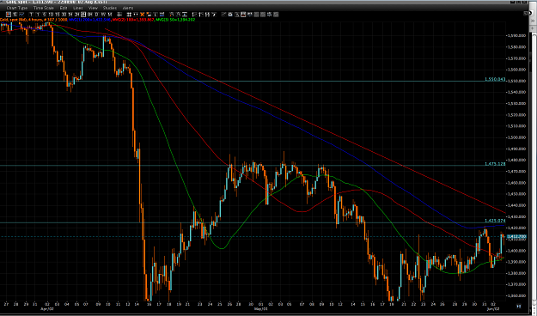Click the MVG(2) 100 legend label
The width and height of the screenshot is (537, 316).
(x=133, y=20)
